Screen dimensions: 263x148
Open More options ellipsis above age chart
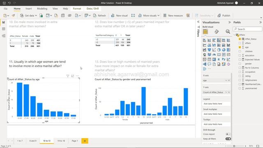pyautogui.click(x=77, y=76)
